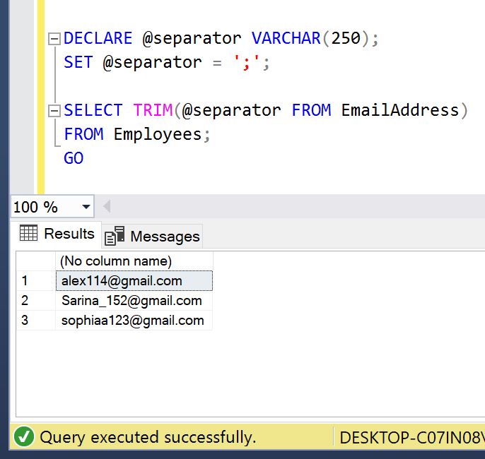Switch to the Results tab

pyautogui.click(x=57, y=234)
